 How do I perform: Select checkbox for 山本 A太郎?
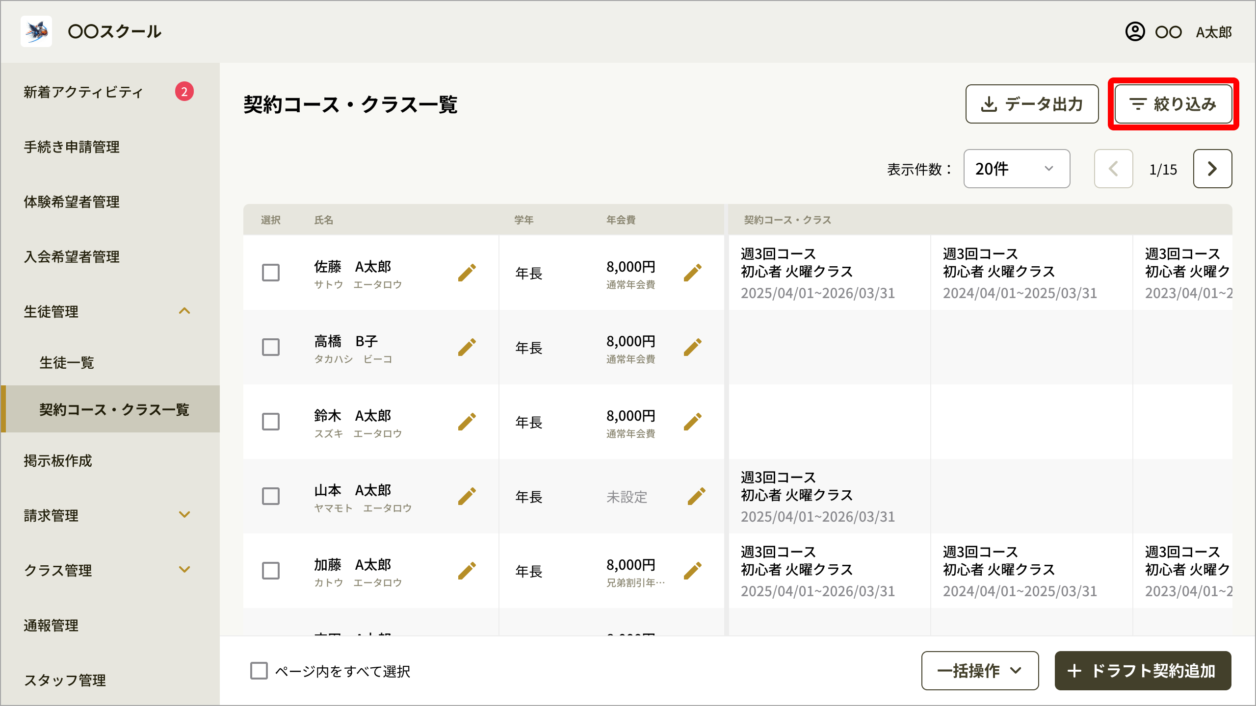tap(271, 496)
